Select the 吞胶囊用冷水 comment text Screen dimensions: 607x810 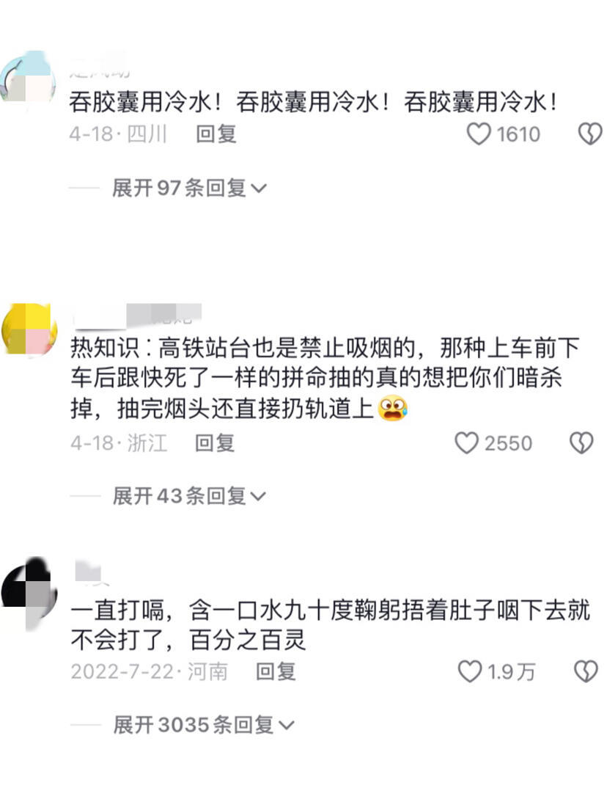313,102
